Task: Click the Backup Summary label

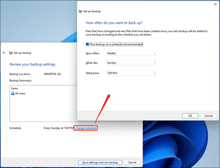Action: point(21,81)
